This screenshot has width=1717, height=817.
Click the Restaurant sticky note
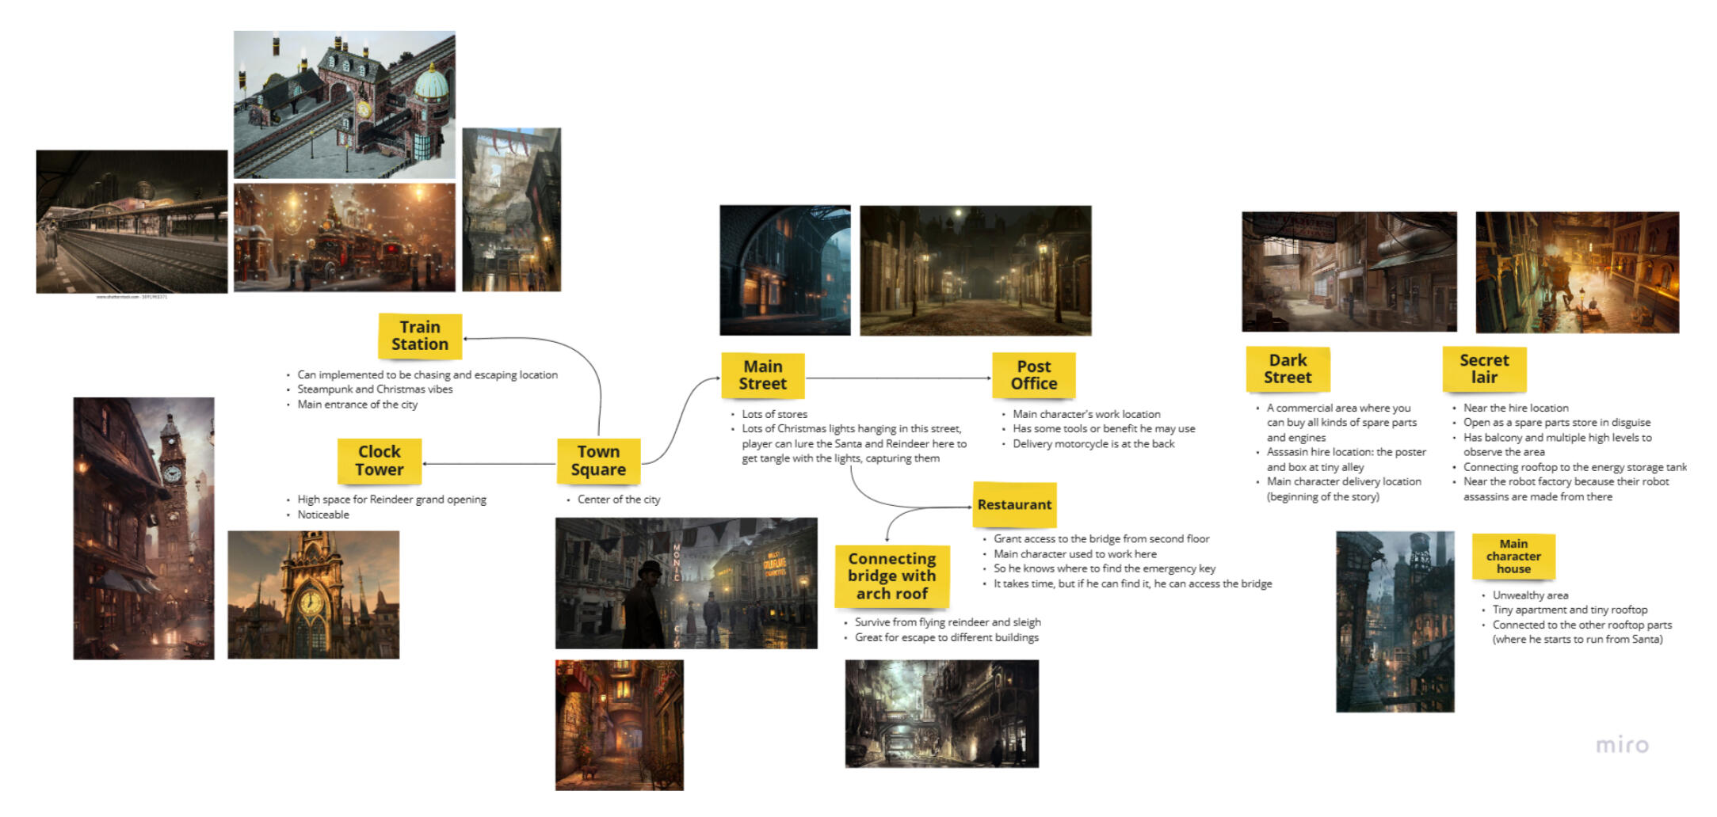tap(1014, 505)
